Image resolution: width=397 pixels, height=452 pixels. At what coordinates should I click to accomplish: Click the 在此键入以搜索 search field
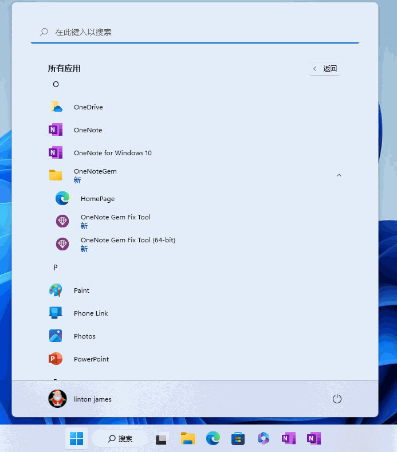195,32
